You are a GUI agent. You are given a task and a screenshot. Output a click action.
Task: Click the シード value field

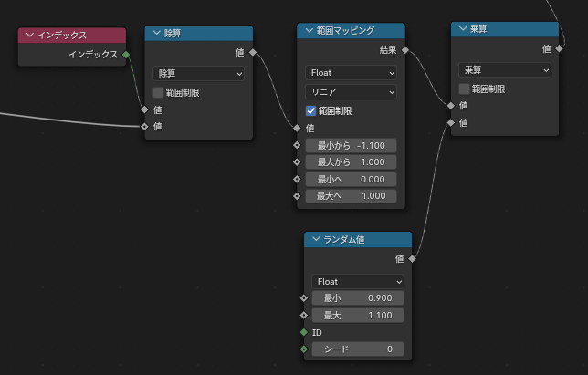pyautogui.click(x=358, y=349)
